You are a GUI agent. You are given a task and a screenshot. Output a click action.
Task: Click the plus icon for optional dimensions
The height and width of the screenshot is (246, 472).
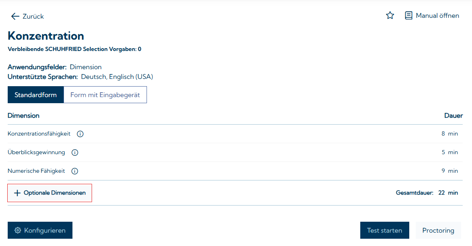[17, 193]
